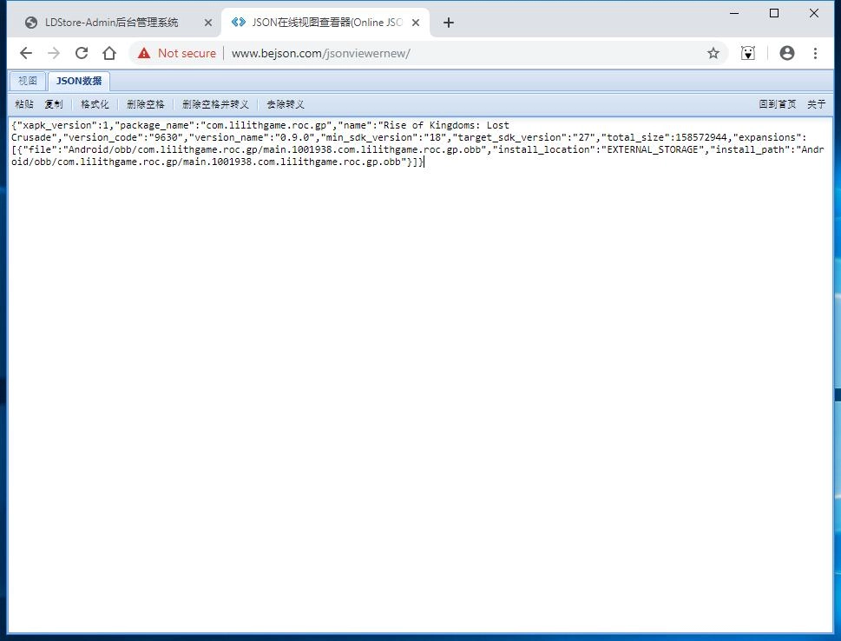
Task: Open the 回到首页 link
Action: point(777,104)
